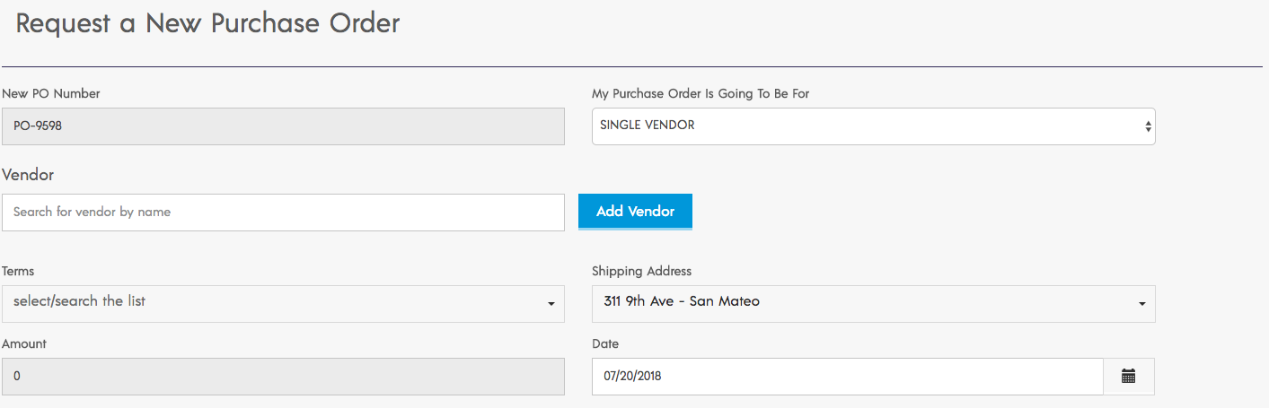
Task: Click the New PO Number label
Action: [x=51, y=93]
